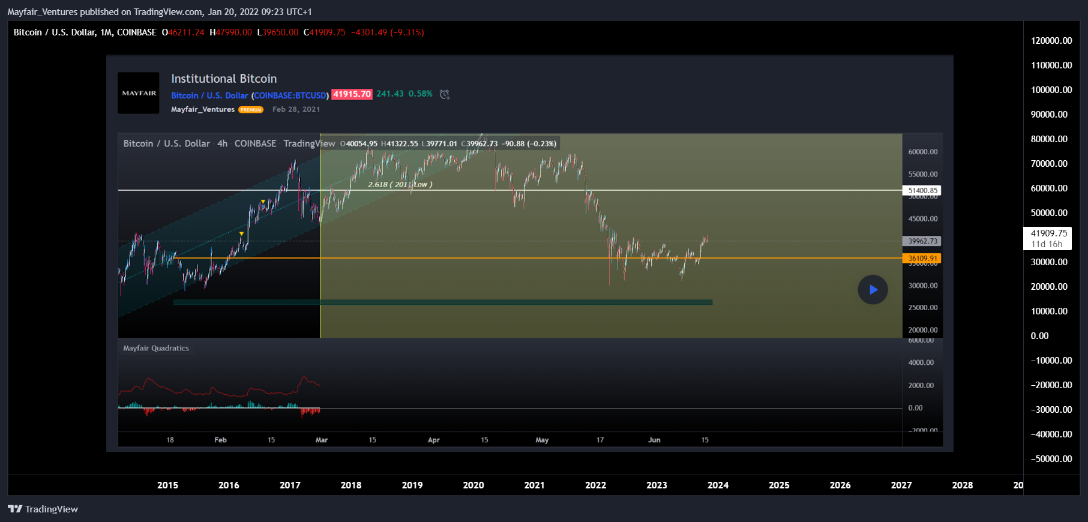The width and height of the screenshot is (1088, 522).
Task: Click the blue play button on the chart
Action: 873,290
